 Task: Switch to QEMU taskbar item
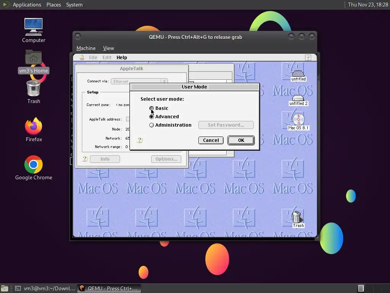[x=109, y=288]
